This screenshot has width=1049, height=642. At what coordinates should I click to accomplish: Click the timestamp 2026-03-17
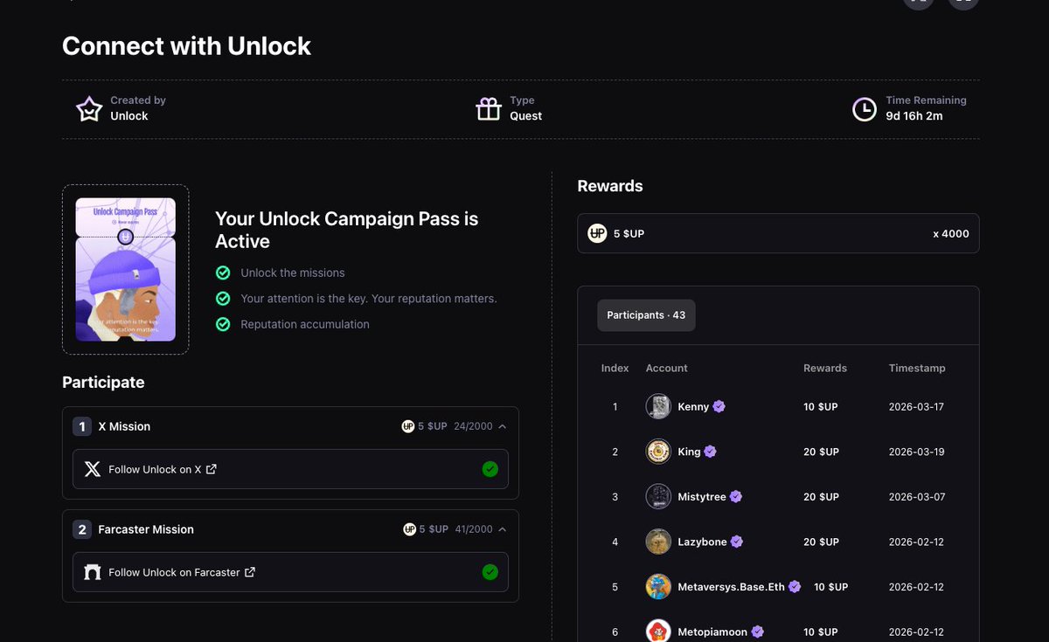click(x=916, y=406)
